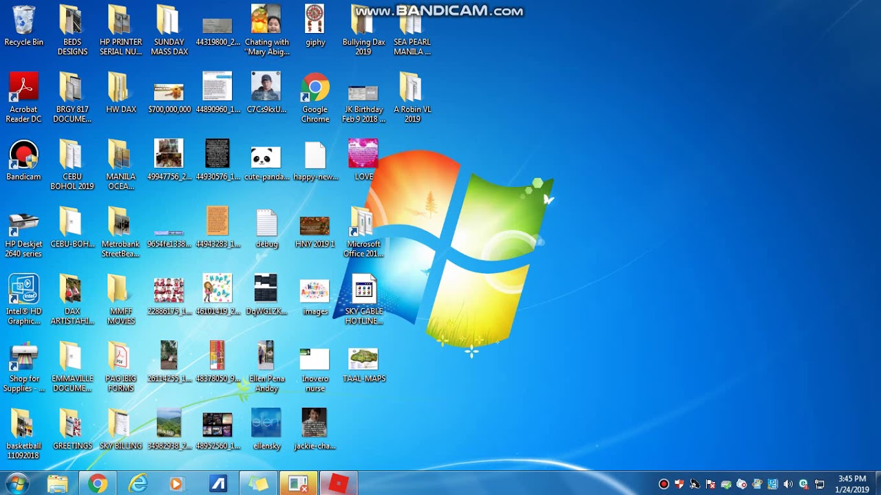Image resolution: width=881 pixels, height=495 pixels.
Task: Switch to red Bandicam taskbar item
Action: pyautogui.click(x=338, y=483)
